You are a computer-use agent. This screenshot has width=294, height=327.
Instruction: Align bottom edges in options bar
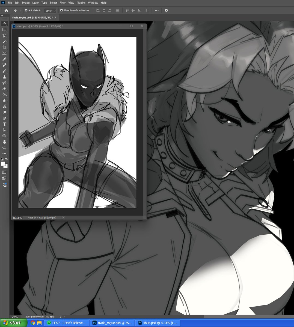[x=139, y=10]
